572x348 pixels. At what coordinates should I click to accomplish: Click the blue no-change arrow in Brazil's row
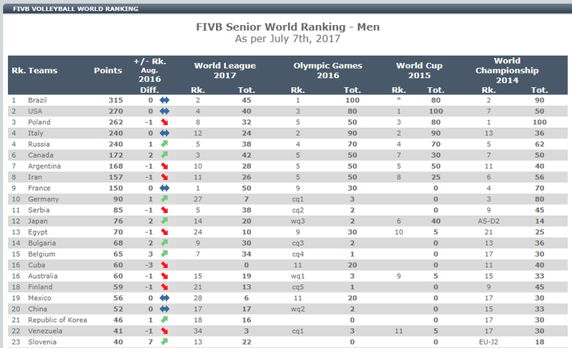[x=164, y=100]
